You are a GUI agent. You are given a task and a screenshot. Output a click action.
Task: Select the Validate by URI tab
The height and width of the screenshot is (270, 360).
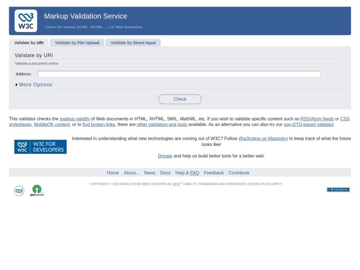click(x=29, y=43)
